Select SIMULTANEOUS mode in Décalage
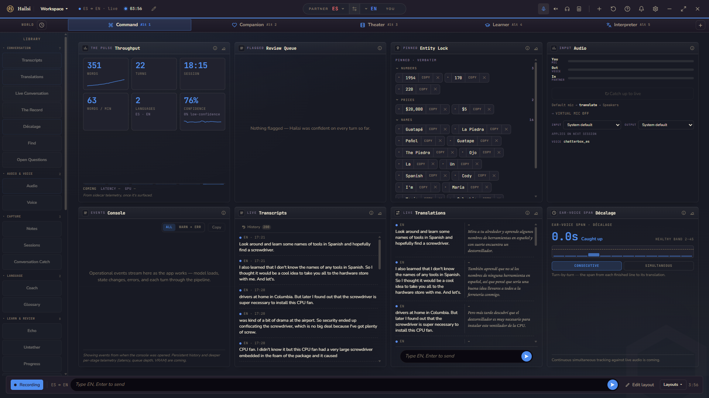This screenshot has height=398, width=709. pos(658,266)
